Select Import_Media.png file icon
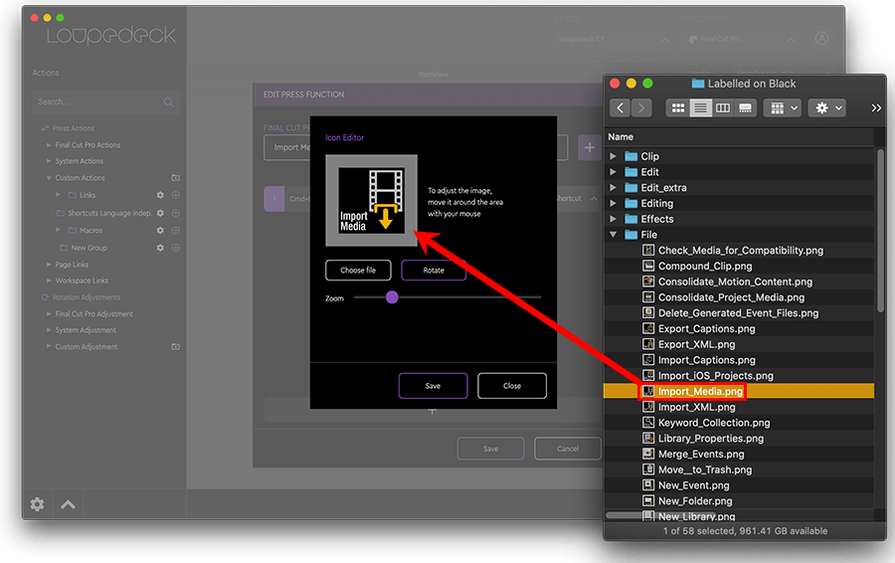The height and width of the screenshot is (563, 895). click(x=647, y=391)
